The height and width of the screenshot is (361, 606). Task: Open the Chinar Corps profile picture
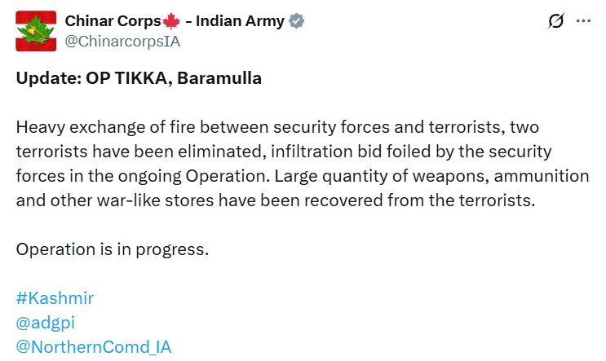[37, 31]
